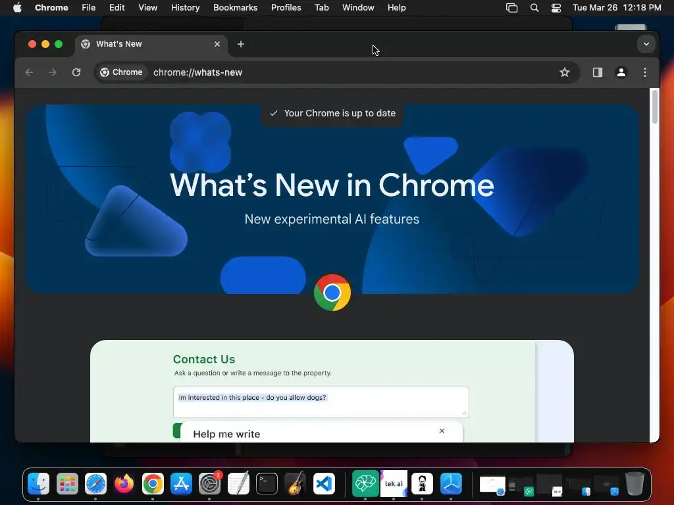Click the New experimental AI features subtitle
The width and height of the screenshot is (674, 505).
point(332,219)
